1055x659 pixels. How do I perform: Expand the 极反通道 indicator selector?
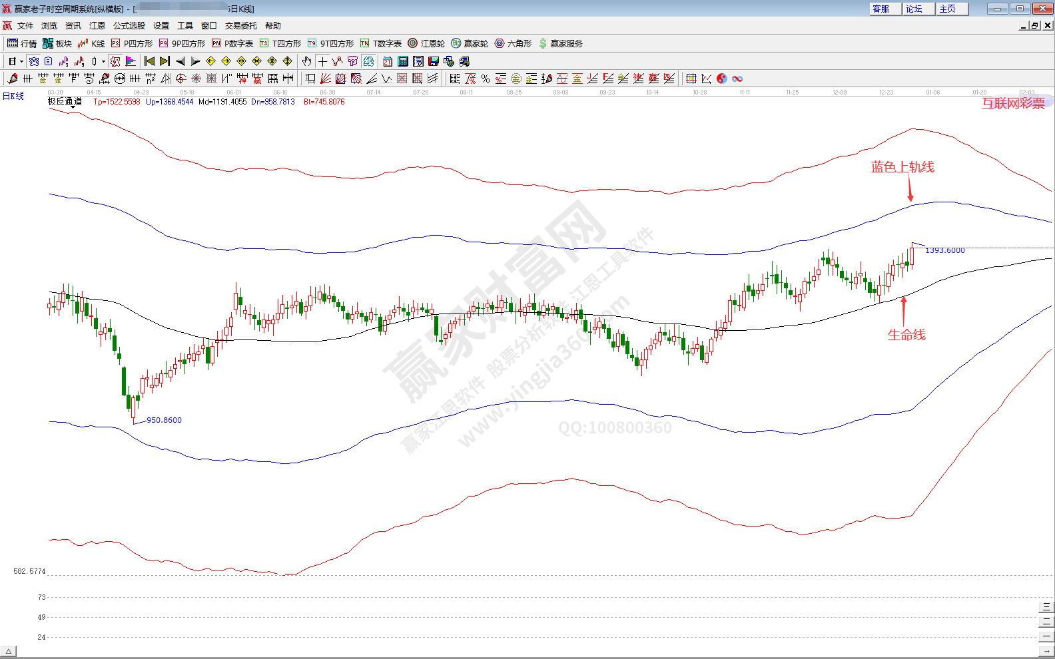pyautogui.click(x=73, y=107)
